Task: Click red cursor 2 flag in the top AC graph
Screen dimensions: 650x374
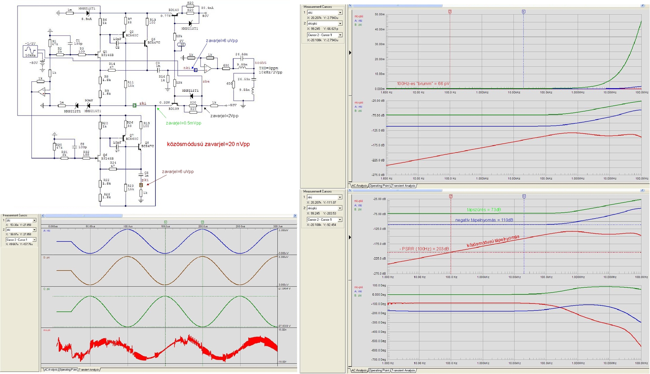Action: pos(450,12)
